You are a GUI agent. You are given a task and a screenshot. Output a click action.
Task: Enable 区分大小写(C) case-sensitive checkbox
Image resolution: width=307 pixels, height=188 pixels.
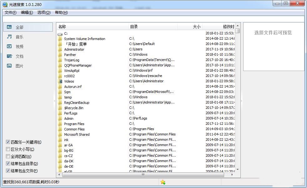[8, 149]
